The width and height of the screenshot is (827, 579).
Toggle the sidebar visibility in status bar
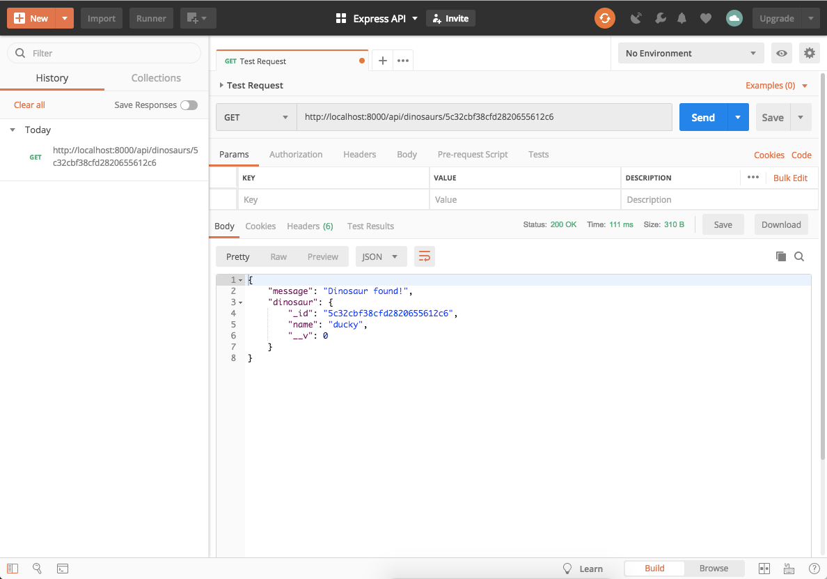(x=13, y=569)
